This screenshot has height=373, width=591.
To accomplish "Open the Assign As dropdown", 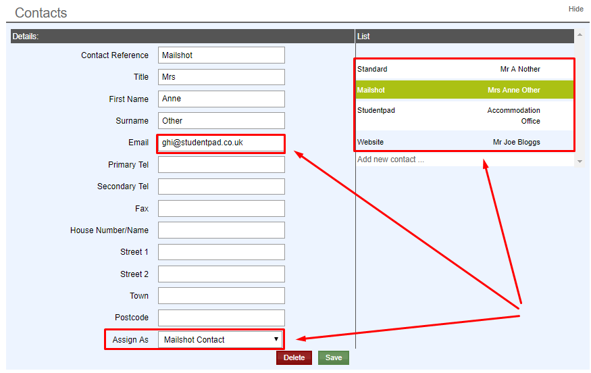I will coord(222,339).
